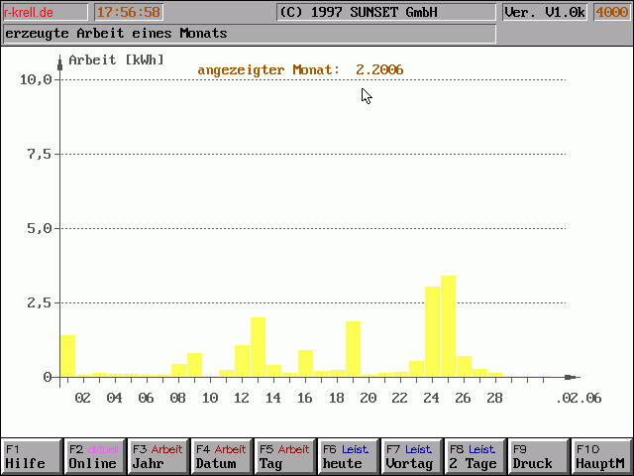Image resolution: width=634 pixels, height=476 pixels.
Task: Click the first bar for day 01
Action: click(67, 357)
